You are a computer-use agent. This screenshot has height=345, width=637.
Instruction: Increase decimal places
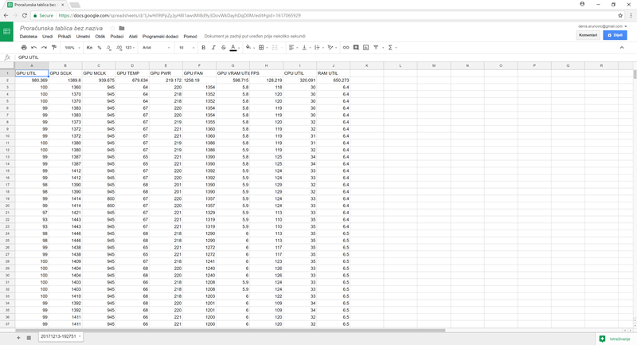point(119,48)
